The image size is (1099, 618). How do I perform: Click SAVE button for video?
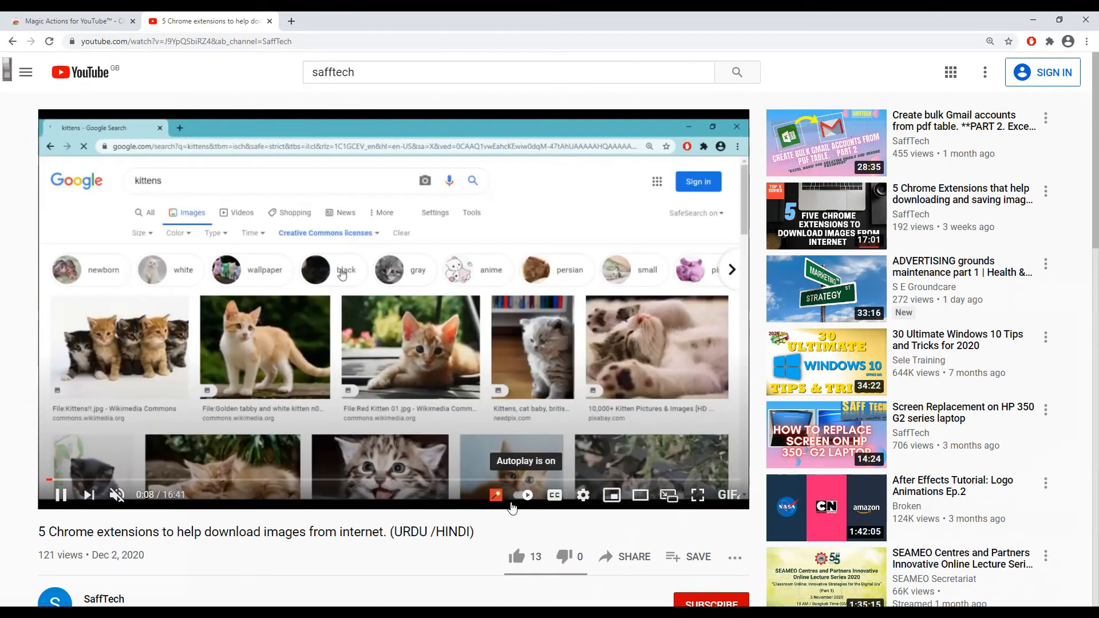click(x=689, y=556)
